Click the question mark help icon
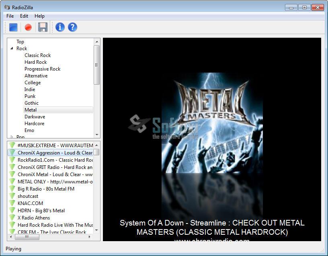 [x=72, y=27]
